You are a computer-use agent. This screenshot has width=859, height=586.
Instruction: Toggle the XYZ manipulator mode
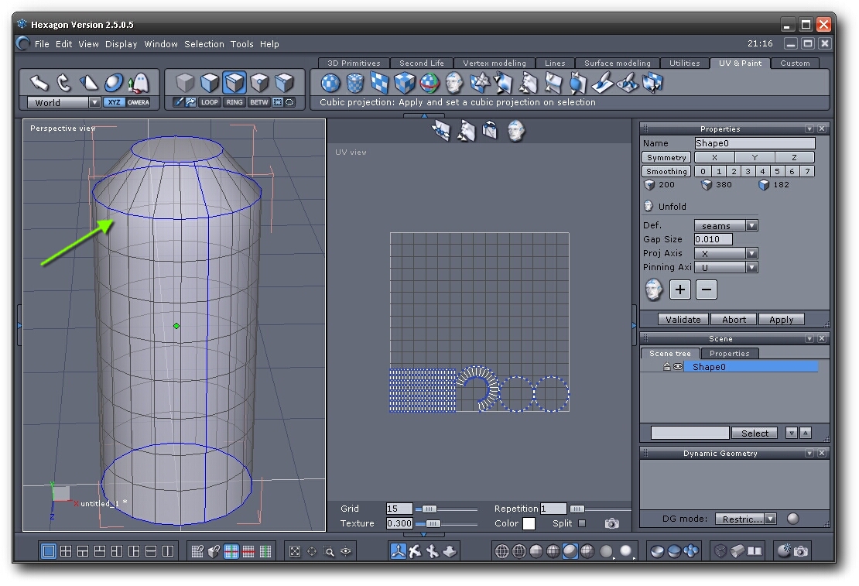pos(114,102)
